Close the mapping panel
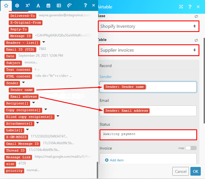The height and width of the screenshot is (179, 205). 94,6
